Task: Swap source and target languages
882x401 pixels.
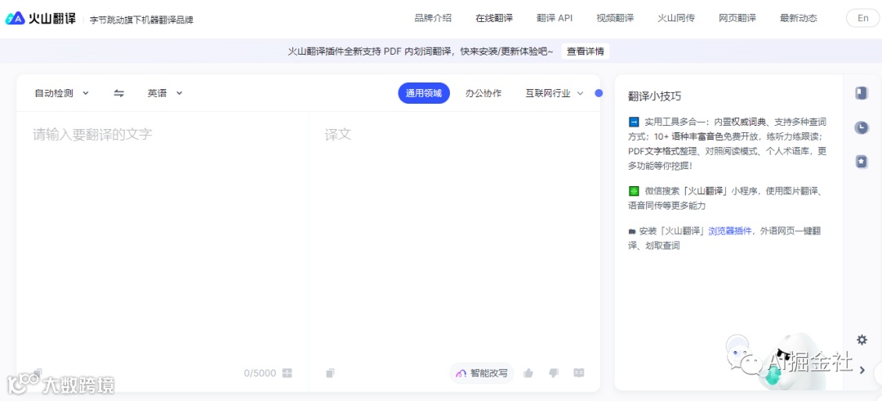Action: pos(118,93)
